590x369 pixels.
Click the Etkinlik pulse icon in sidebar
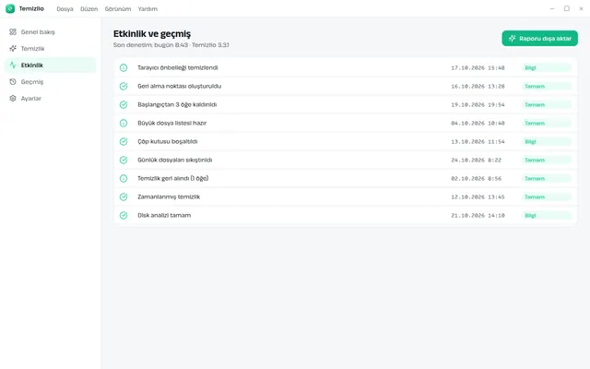click(x=13, y=65)
